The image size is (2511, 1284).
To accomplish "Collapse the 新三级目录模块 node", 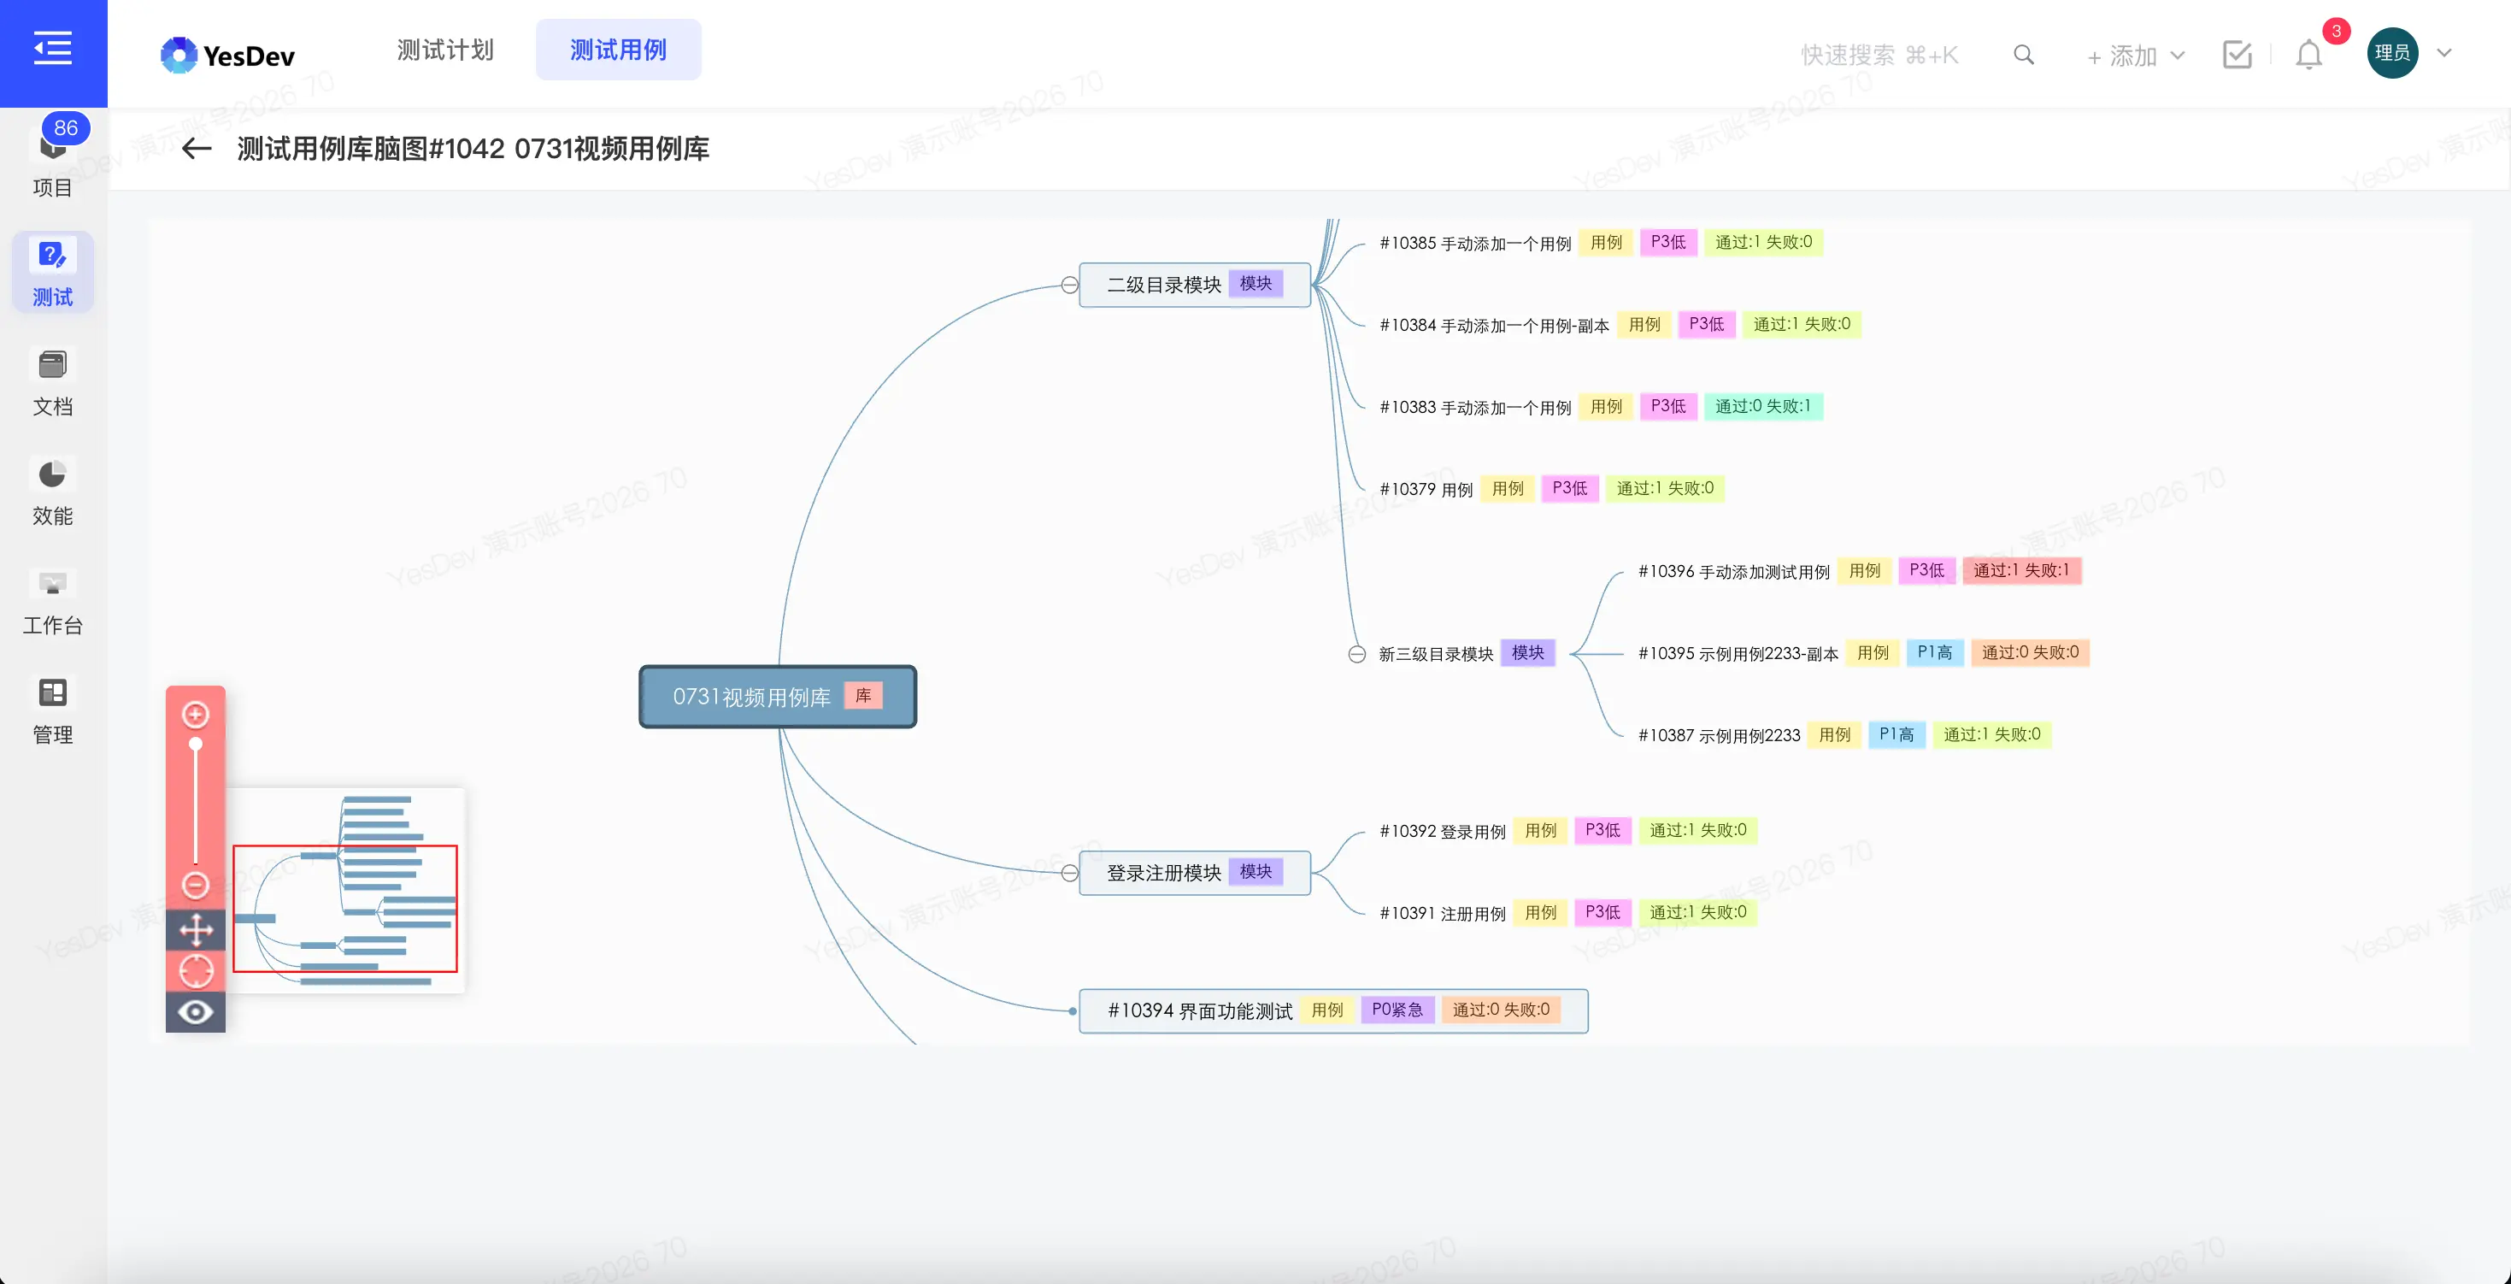I will coord(1357,654).
